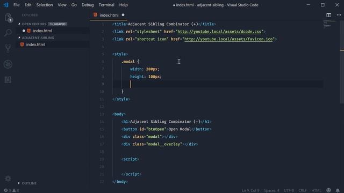Select index.html in ADJACENT-SIBLING folder
The width and height of the screenshot is (344, 193).
[x=53, y=44]
